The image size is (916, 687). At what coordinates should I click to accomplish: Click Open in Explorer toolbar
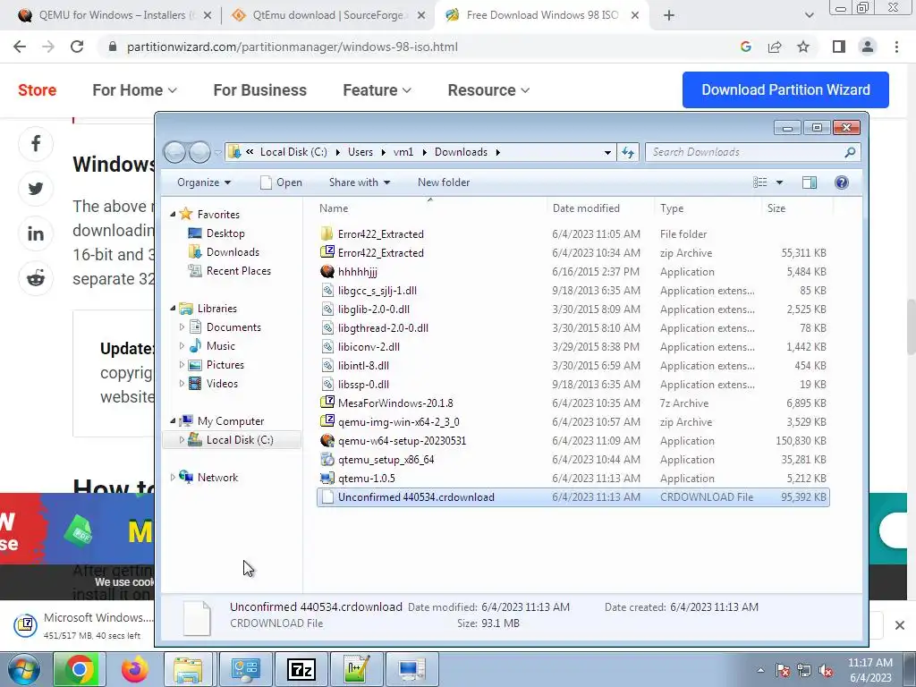click(281, 182)
